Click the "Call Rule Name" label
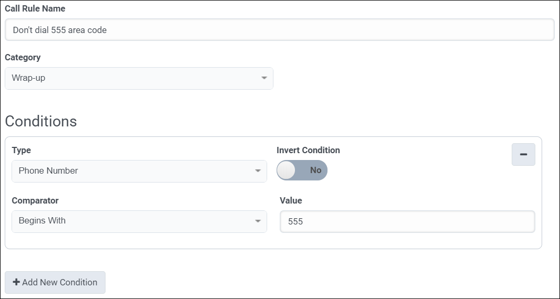560x299 pixels. pos(35,9)
